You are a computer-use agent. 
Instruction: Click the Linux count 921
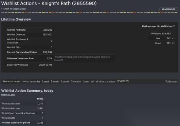[x=169, y=43]
